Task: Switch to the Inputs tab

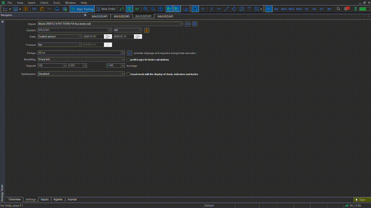Action: (x=45, y=199)
